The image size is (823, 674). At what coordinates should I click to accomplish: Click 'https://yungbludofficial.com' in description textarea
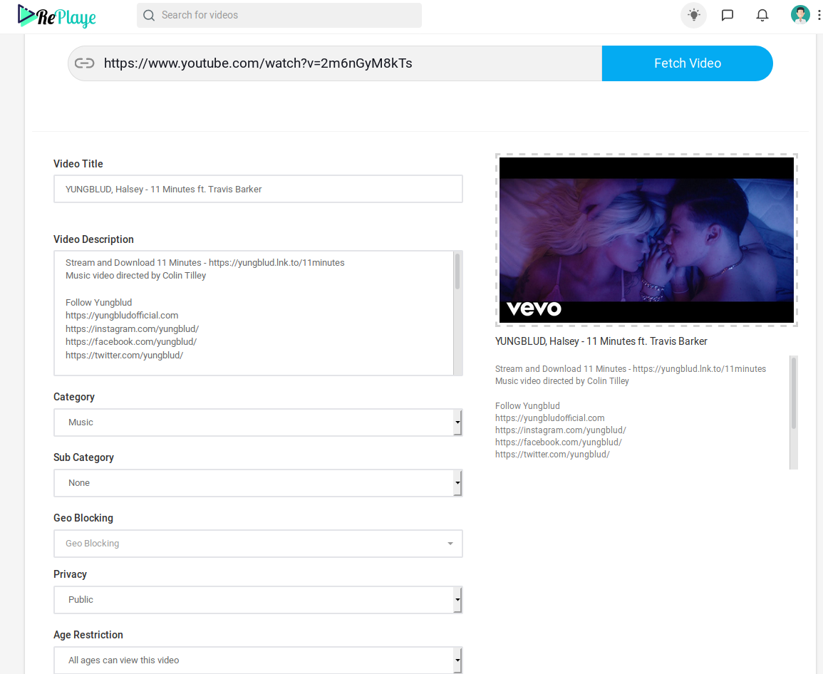click(122, 316)
